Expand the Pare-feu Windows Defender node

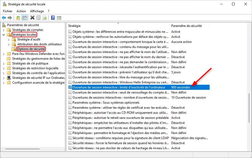coord(4,54)
